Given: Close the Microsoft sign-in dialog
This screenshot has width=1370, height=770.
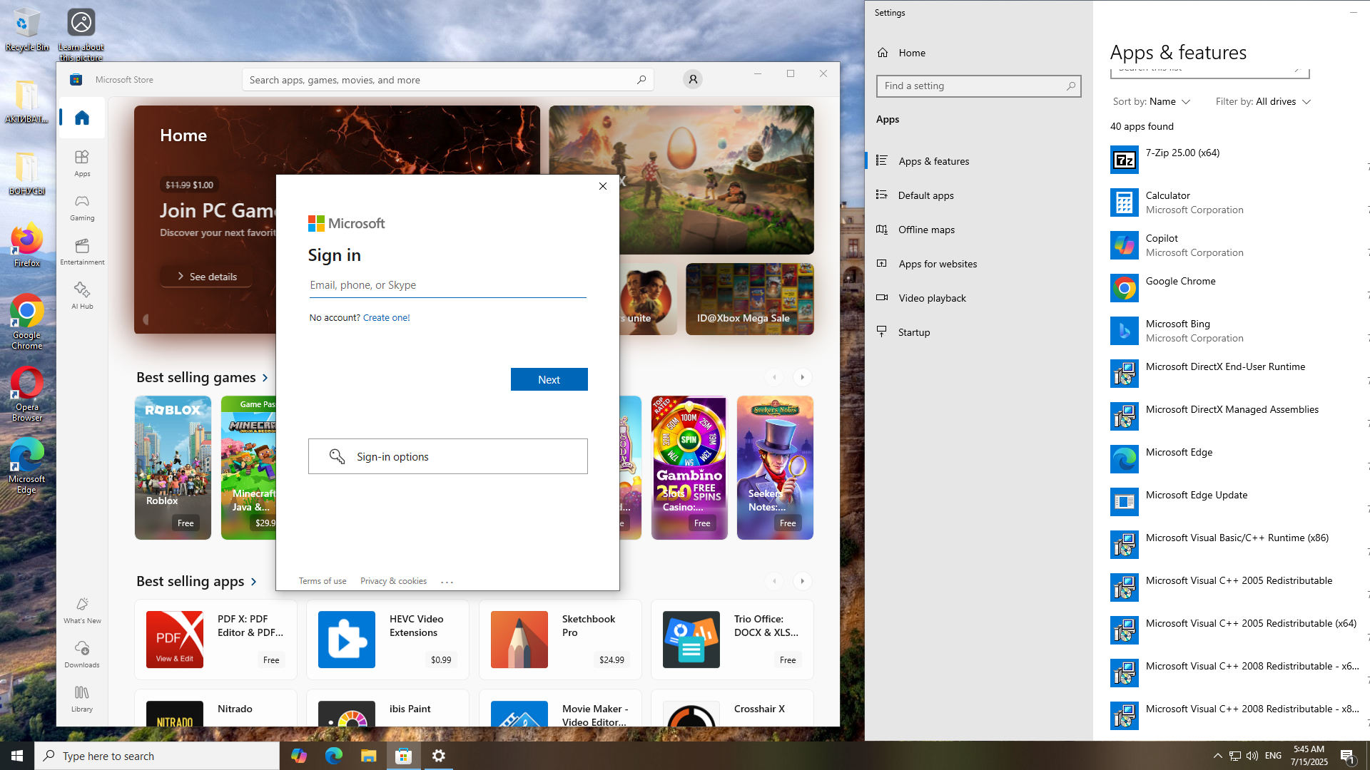Looking at the screenshot, I should [603, 186].
